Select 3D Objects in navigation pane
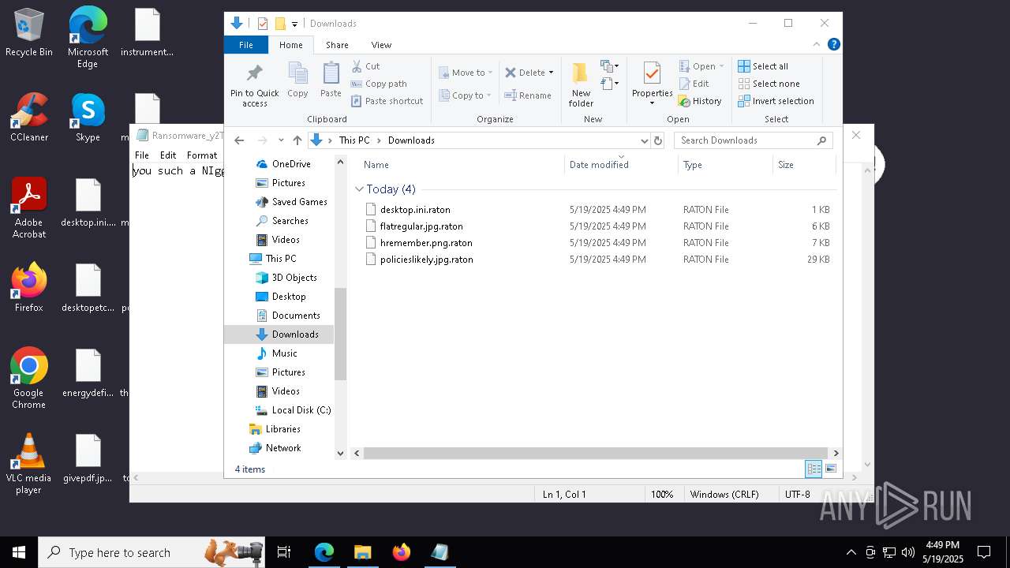Image resolution: width=1010 pixels, height=568 pixels. click(294, 278)
